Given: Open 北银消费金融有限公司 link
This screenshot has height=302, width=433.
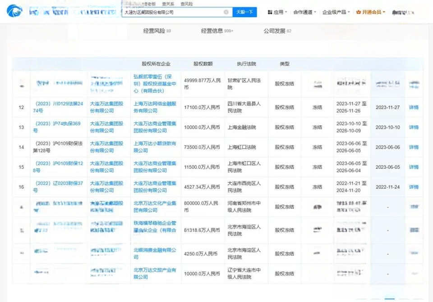Looking at the screenshot, I should (x=155, y=253).
